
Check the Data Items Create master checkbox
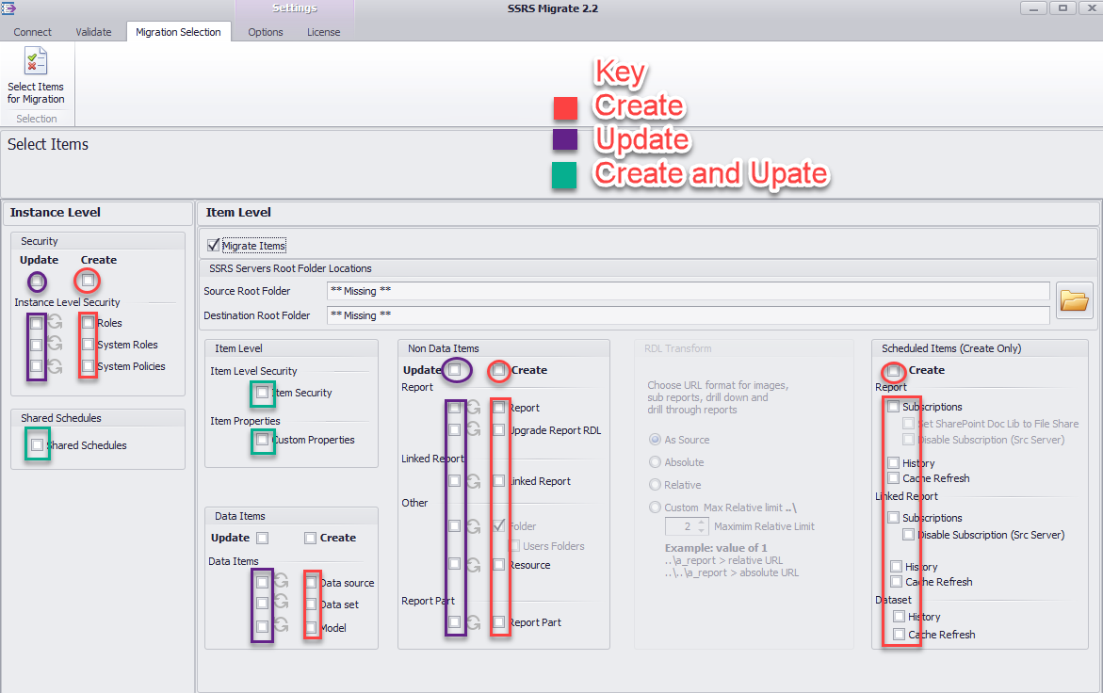click(x=310, y=538)
